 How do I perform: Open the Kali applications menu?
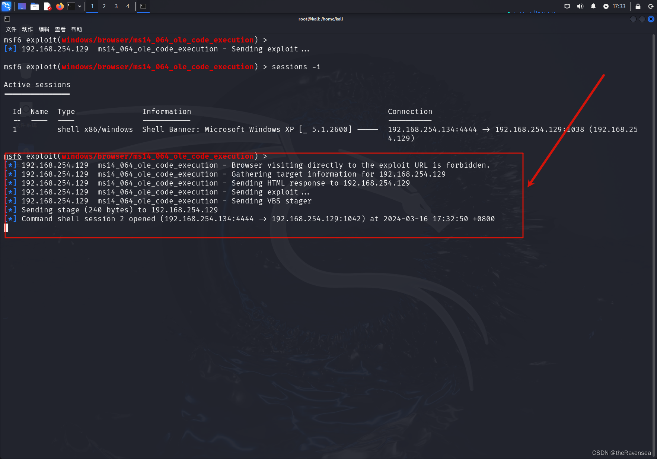[7, 6]
